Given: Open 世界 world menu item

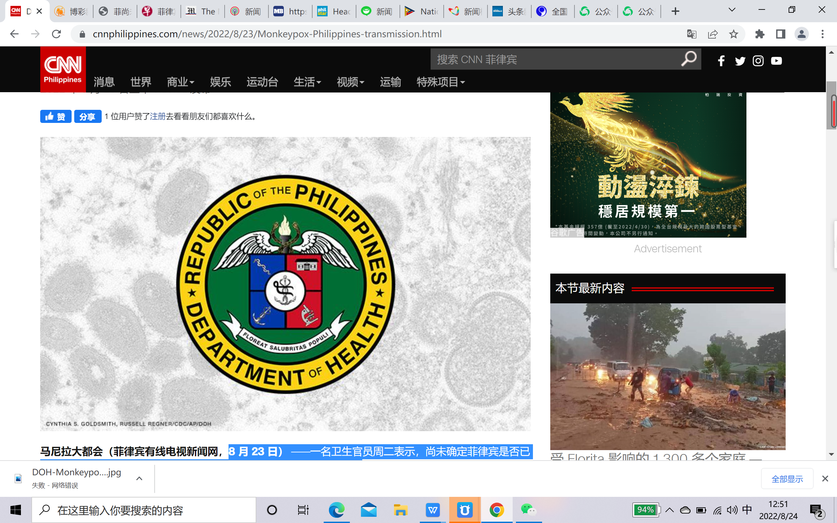Looking at the screenshot, I should point(141,82).
